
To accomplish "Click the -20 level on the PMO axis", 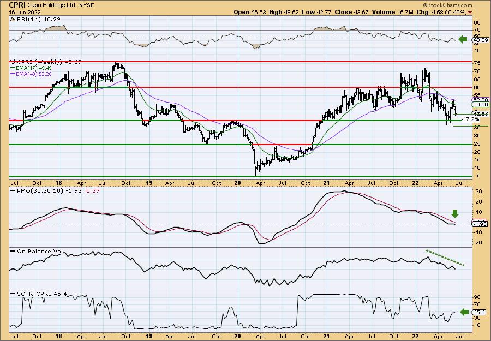I will point(477,243).
